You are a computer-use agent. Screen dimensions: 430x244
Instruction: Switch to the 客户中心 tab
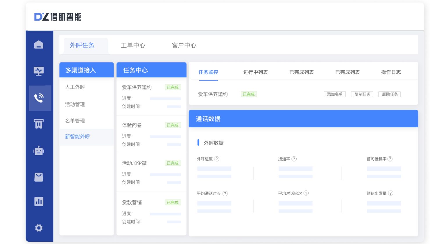tap(184, 45)
